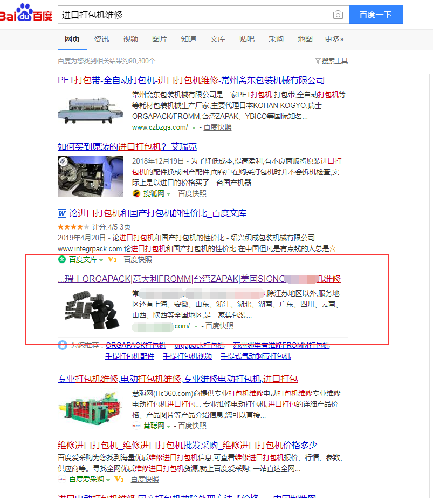This screenshot has height=498, width=433.
Task: Switch to the 文库 tab
Action: coord(218,39)
